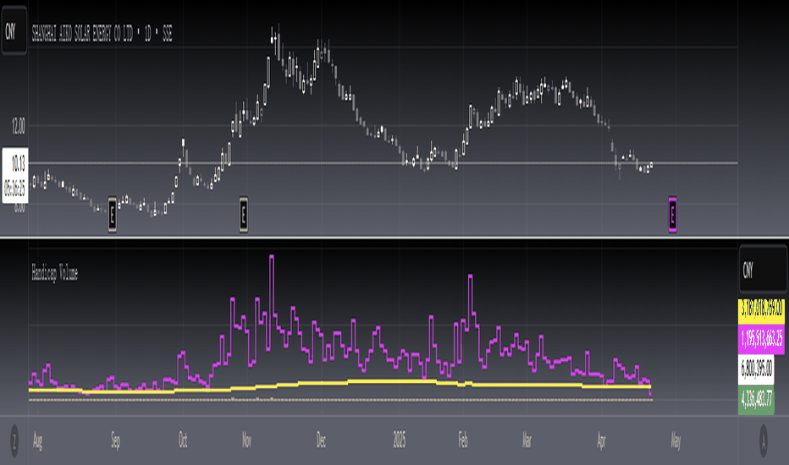Click the 12.00 price axis label

[x=18, y=127]
